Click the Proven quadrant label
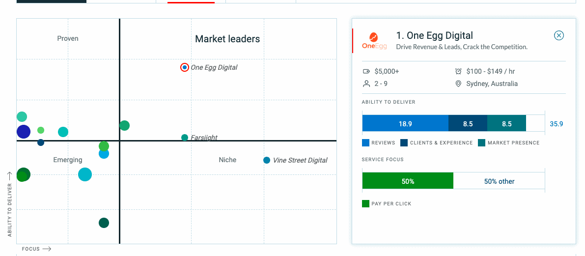 [x=67, y=38]
